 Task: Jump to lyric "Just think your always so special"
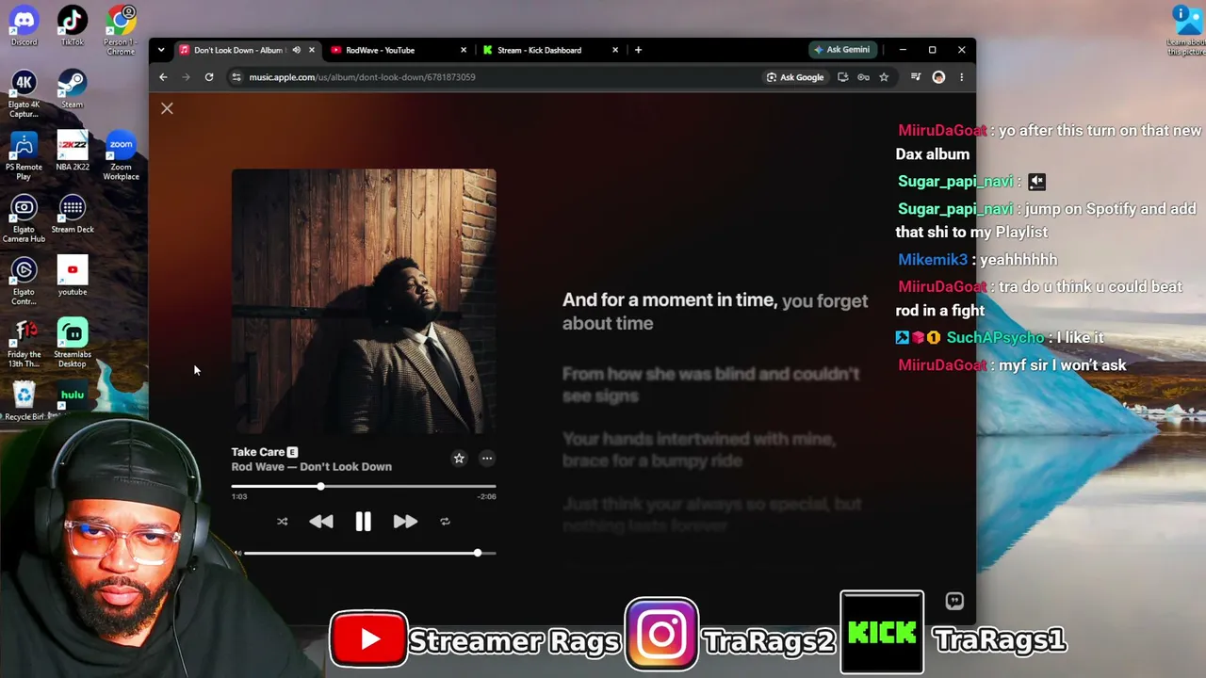[x=712, y=514]
